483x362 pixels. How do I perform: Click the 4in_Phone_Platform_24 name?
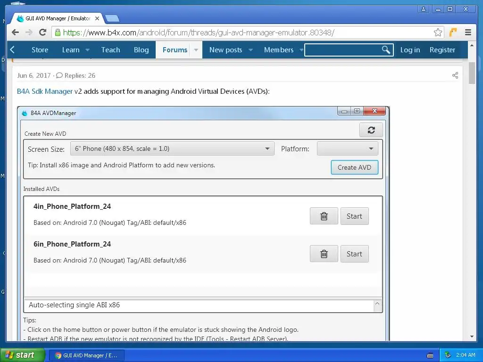72,206
